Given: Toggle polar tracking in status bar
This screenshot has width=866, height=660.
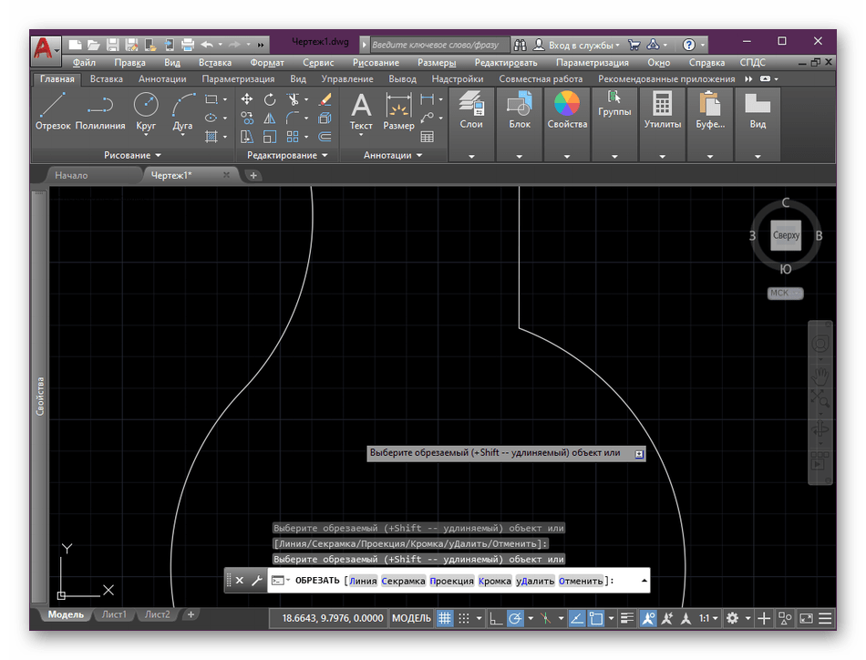Looking at the screenshot, I should (515, 618).
